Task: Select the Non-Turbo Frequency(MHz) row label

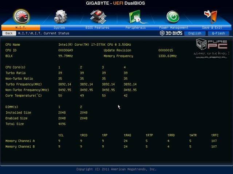Action: 27,90
